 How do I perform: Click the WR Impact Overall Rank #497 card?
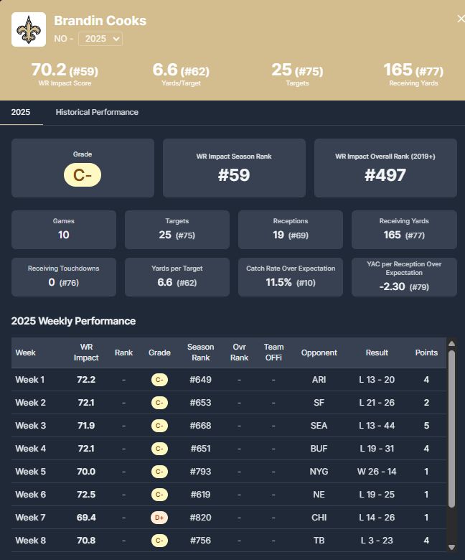(x=385, y=168)
